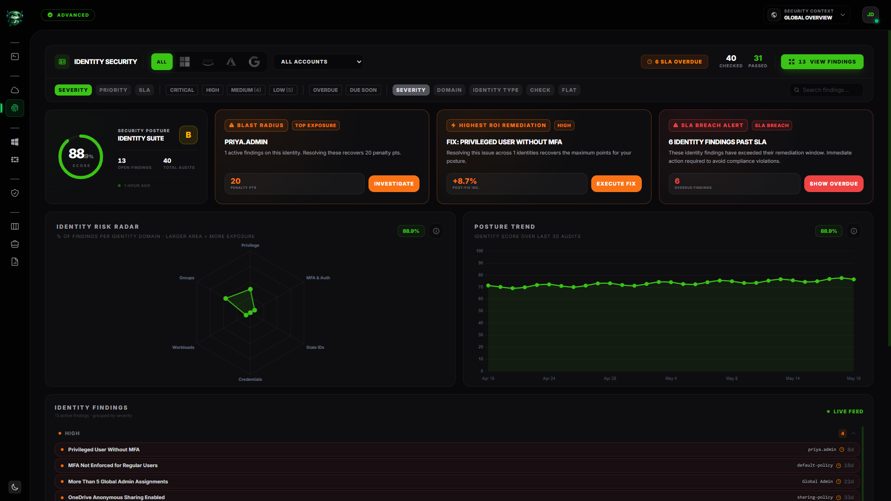Click the last data point on Posture Trend
Screen dimensions: 891x501
(x=853, y=279)
